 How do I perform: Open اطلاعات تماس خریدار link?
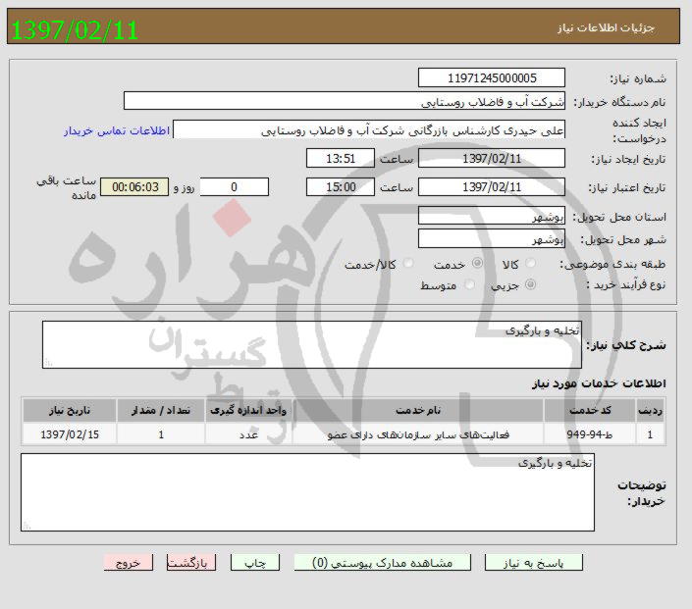tap(117, 131)
